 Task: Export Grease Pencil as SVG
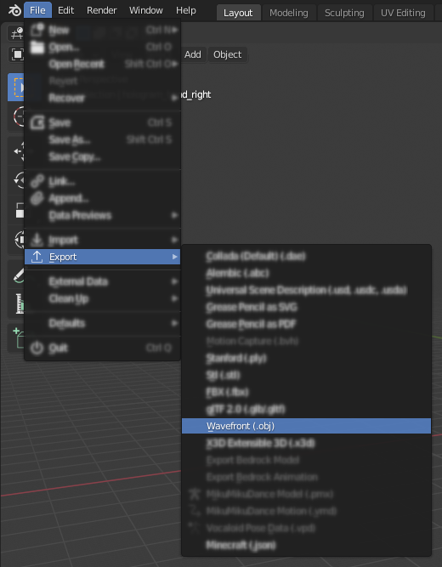[x=306, y=307]
